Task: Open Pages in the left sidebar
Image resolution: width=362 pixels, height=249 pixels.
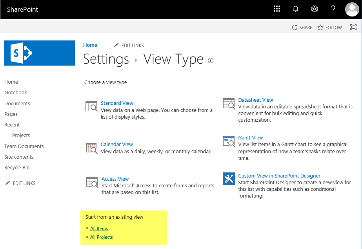Action: pos(11,114)
